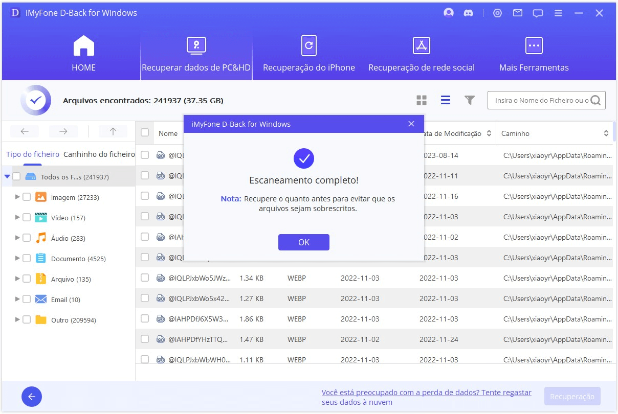Image resolution: width=618 pixels, height=414 pixels.
Task: Expand the Áudio tree node
Action: 17,238
